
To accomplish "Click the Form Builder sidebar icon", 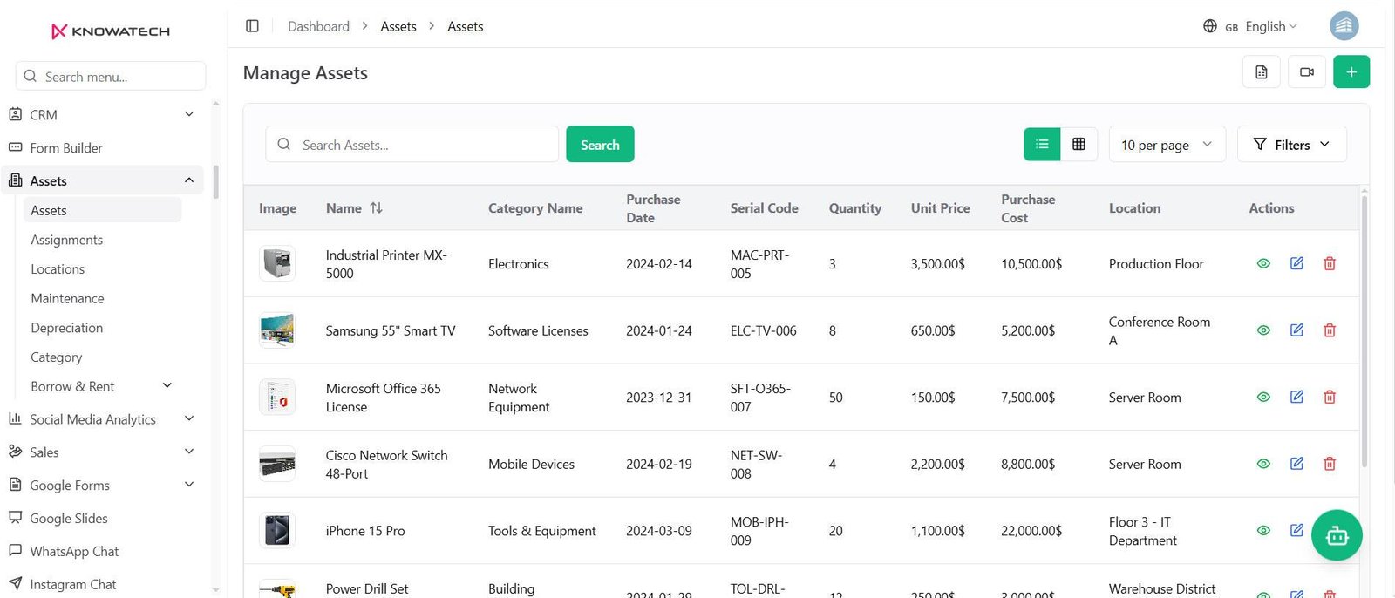I will [15, 147].
